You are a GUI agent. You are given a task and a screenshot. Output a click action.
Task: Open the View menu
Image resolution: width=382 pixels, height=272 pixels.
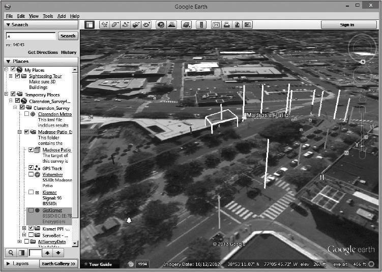tap(34, 16)
